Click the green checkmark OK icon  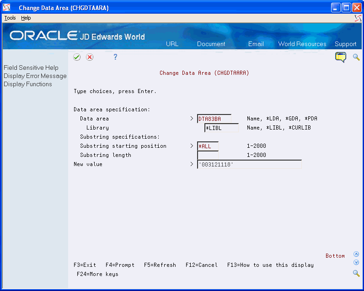coord(77,57)
